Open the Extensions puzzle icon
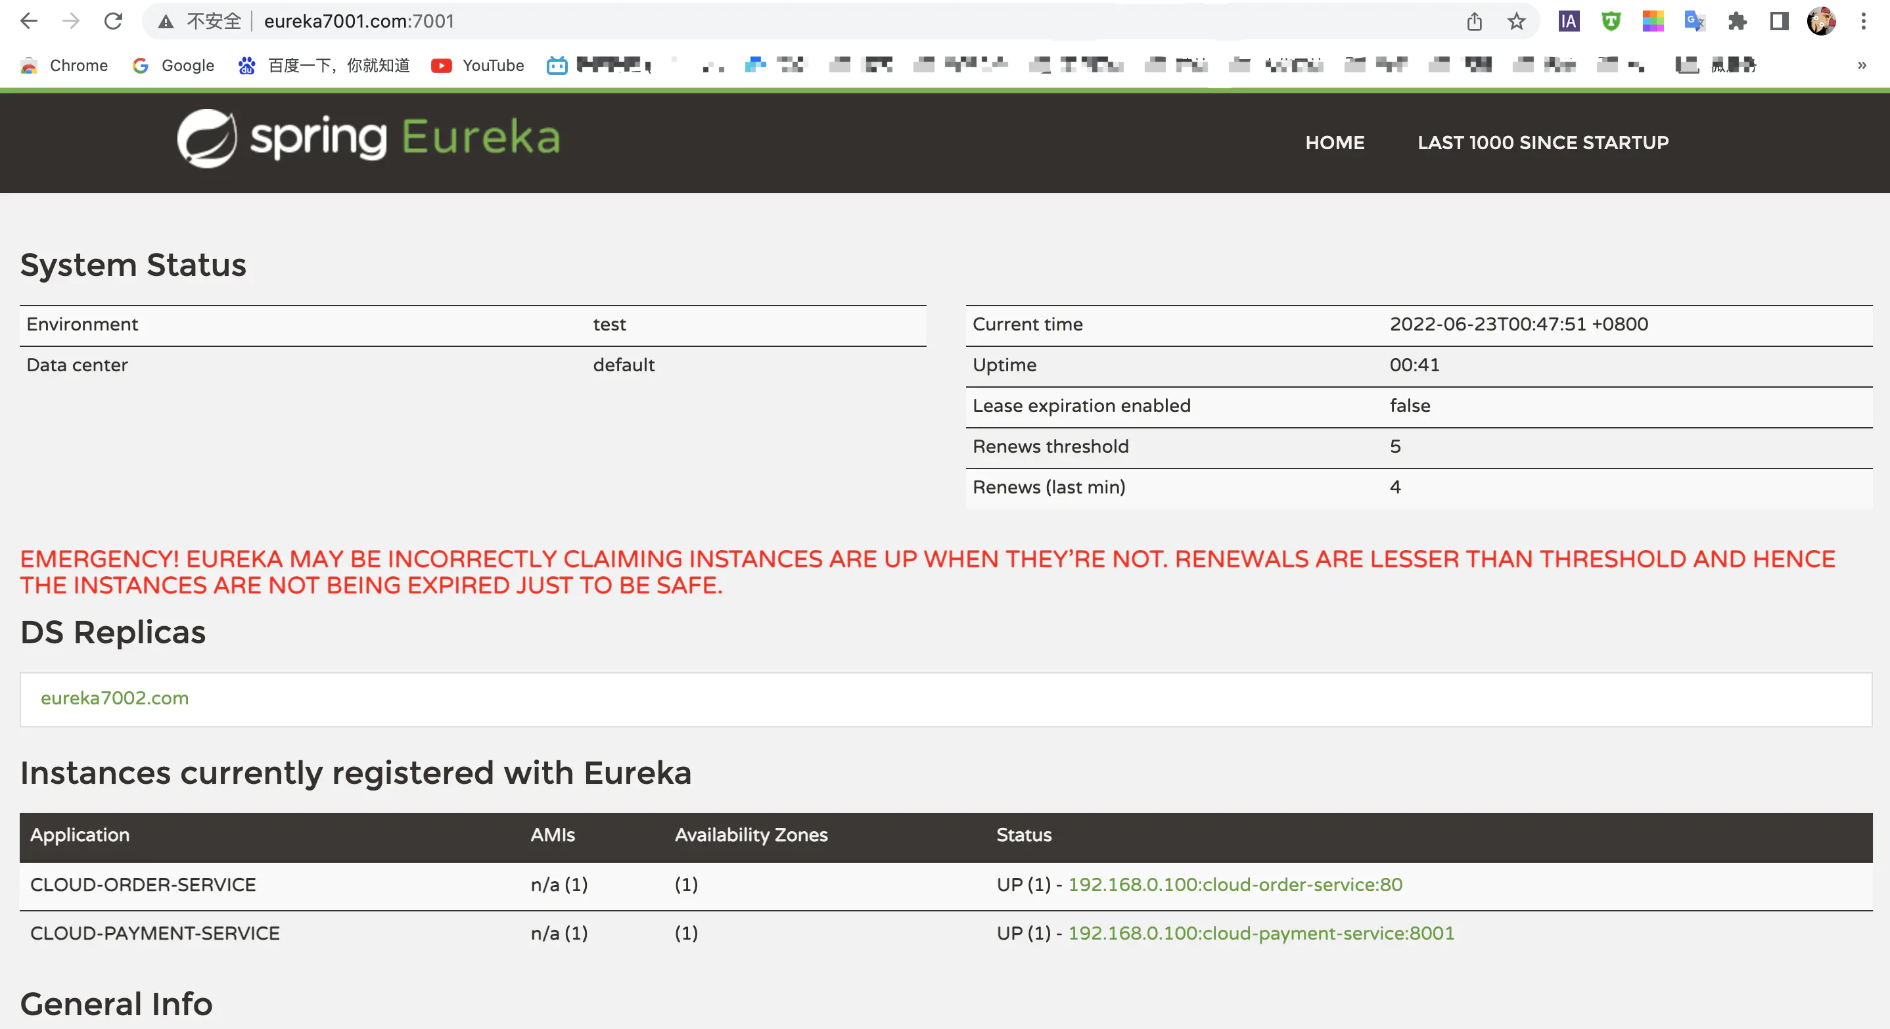Viewport: 1890px width, 1029px height. click(x=1737, y=21)
